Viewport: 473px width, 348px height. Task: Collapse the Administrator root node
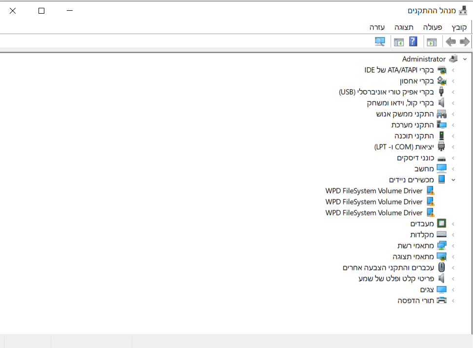[464, 59]
